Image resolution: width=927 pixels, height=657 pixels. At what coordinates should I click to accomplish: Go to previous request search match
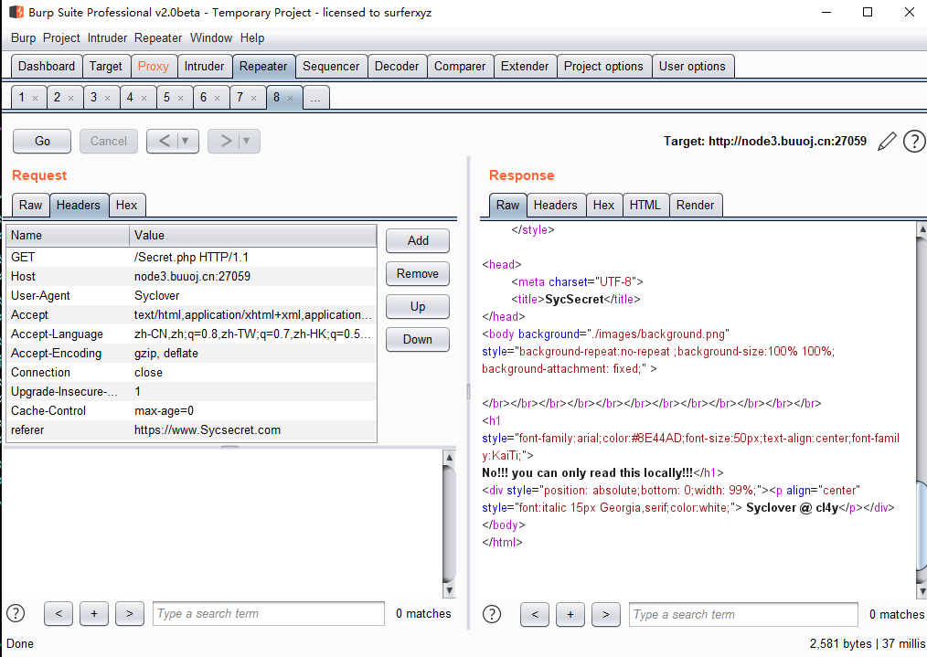(x=59, y=613)
